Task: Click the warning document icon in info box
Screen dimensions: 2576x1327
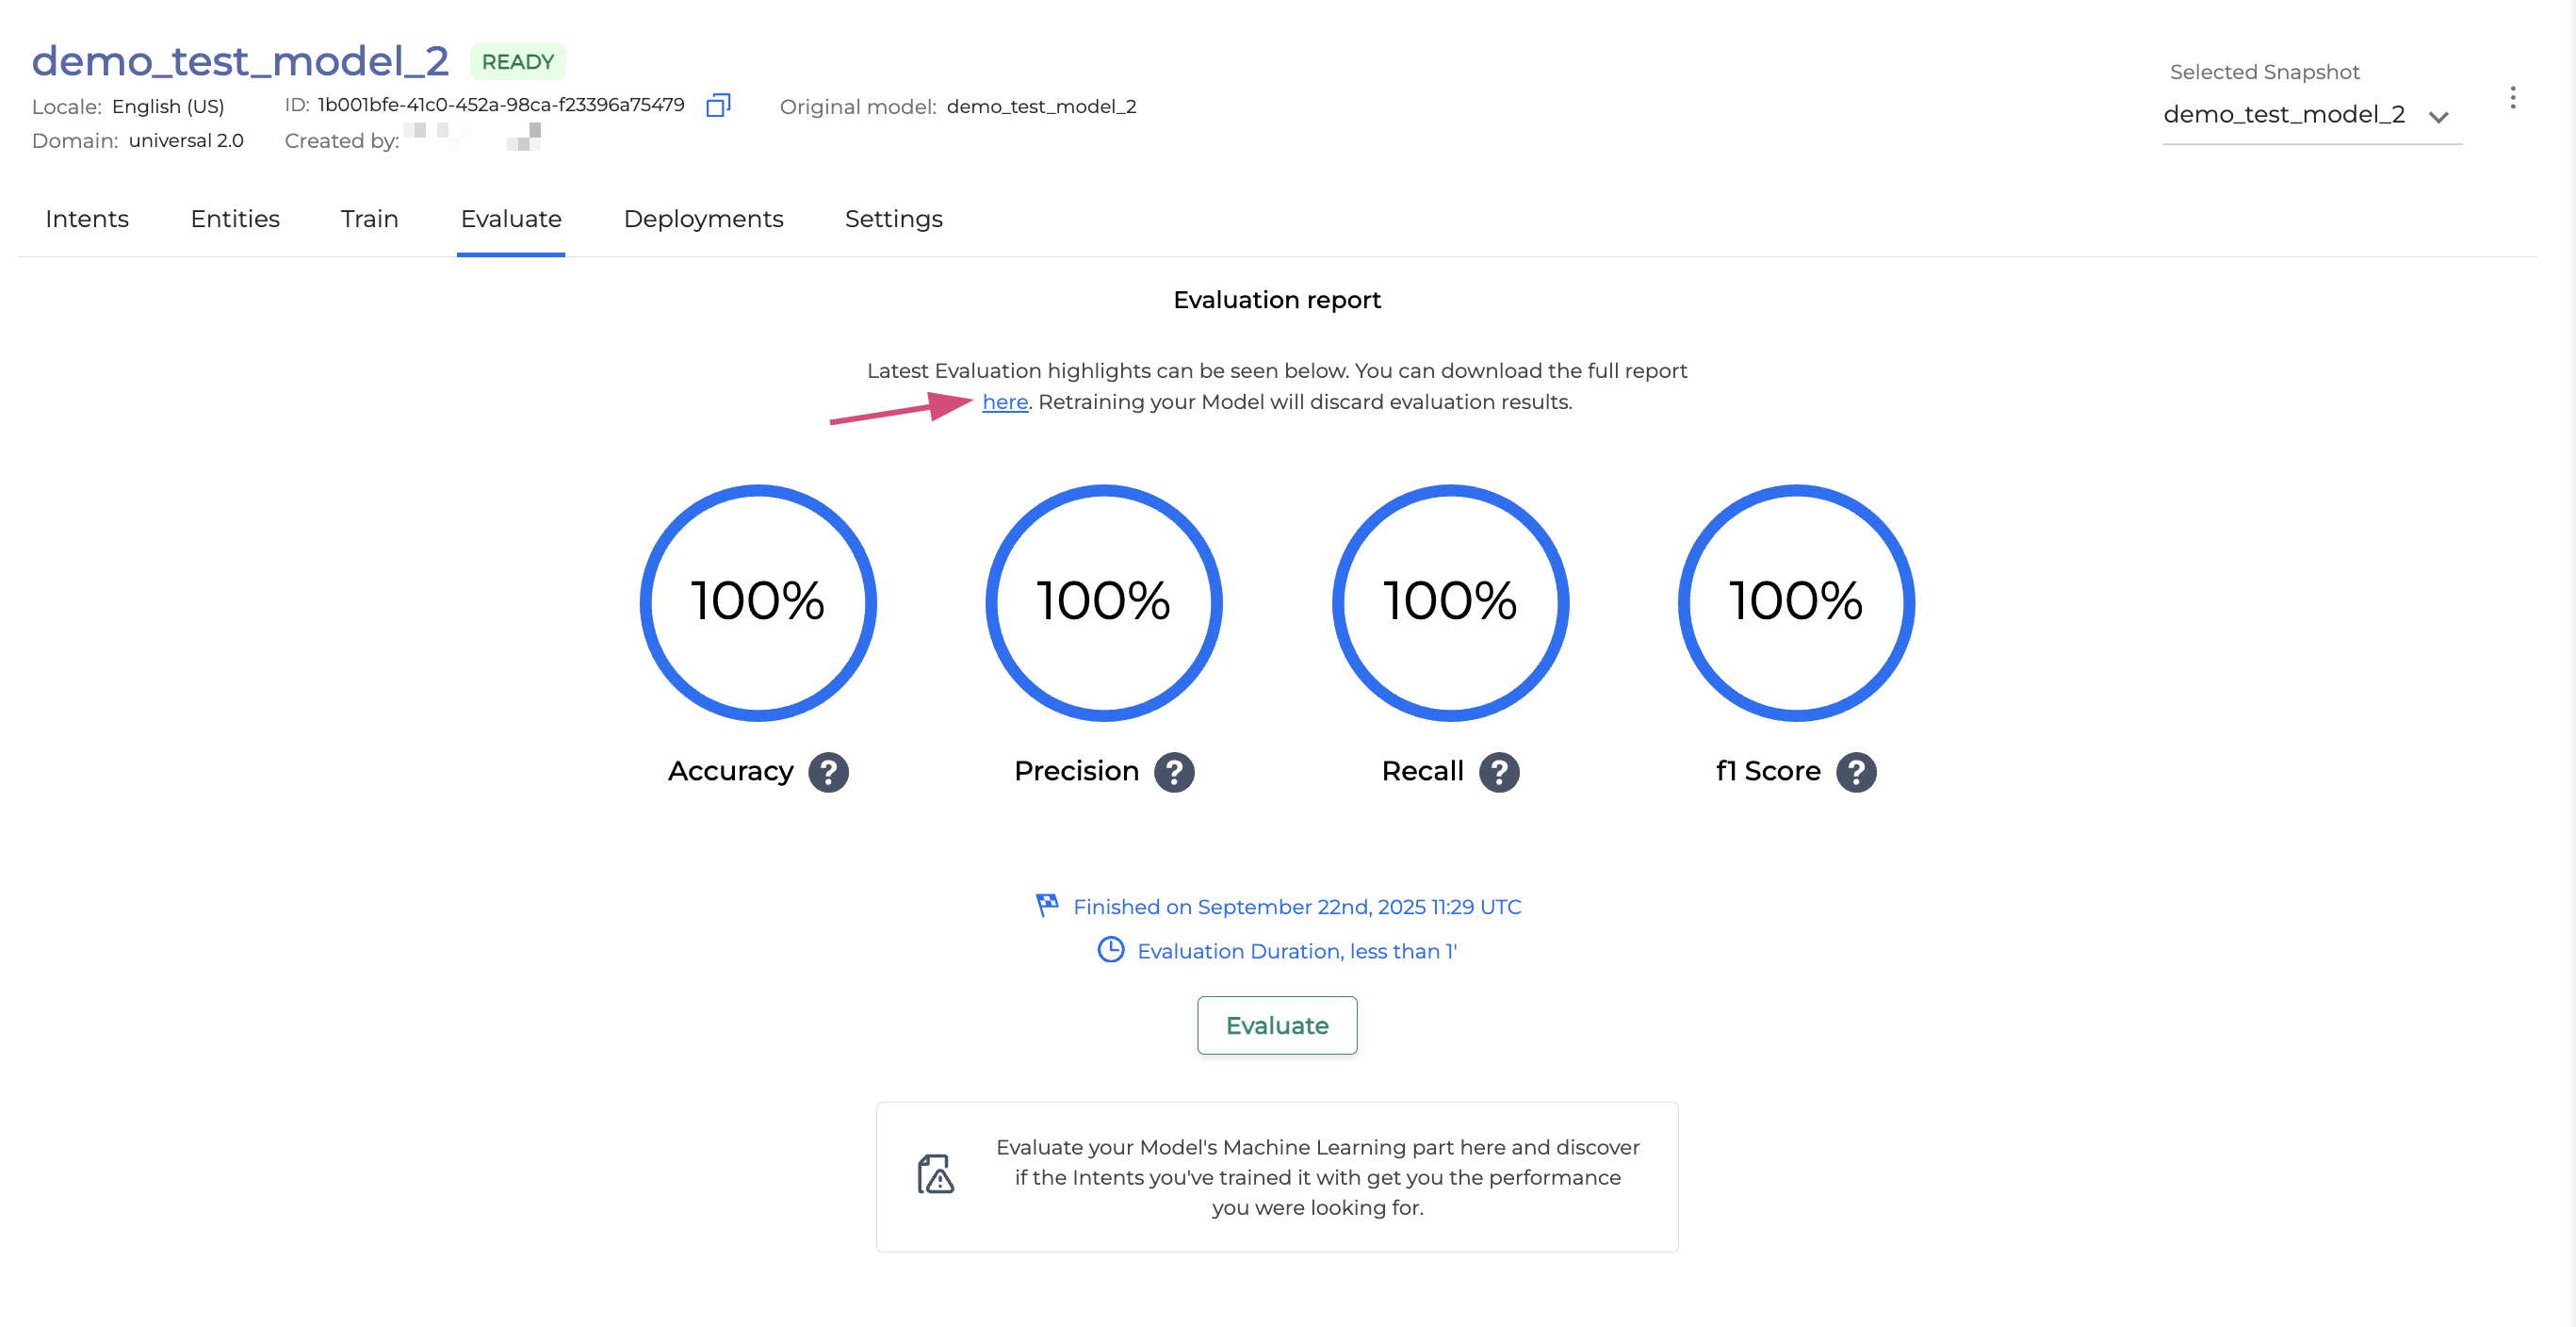Action: point(935,1175)
